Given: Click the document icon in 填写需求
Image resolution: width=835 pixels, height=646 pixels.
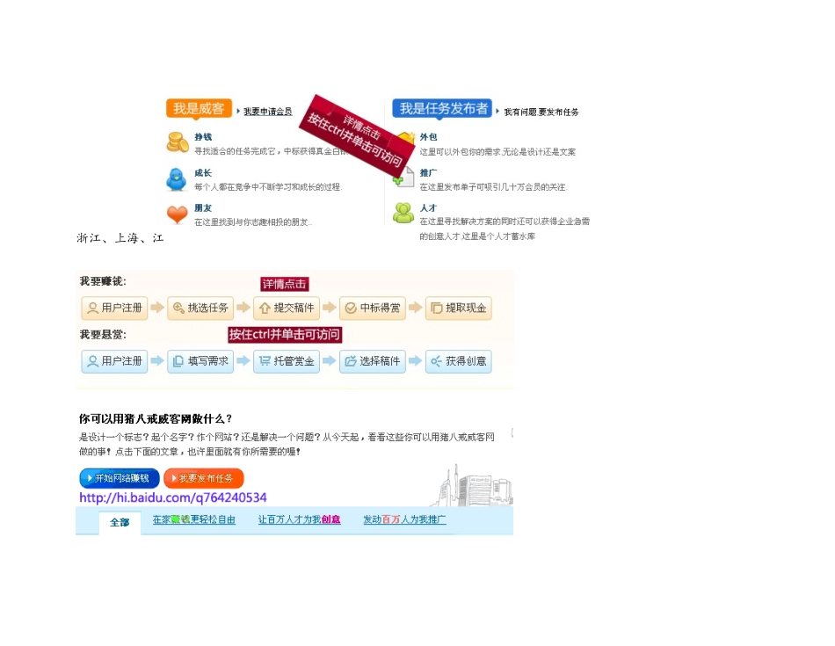Looking at the screenshot, I should 178,361.
